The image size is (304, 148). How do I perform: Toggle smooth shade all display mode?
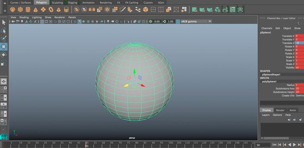[x=80, y=21]
